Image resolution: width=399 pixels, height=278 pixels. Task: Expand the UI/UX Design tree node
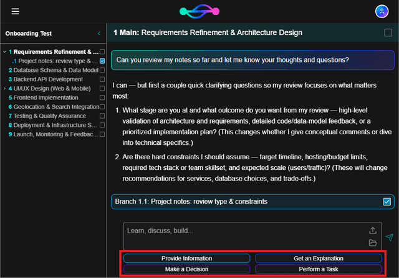(x=4, y=89)
